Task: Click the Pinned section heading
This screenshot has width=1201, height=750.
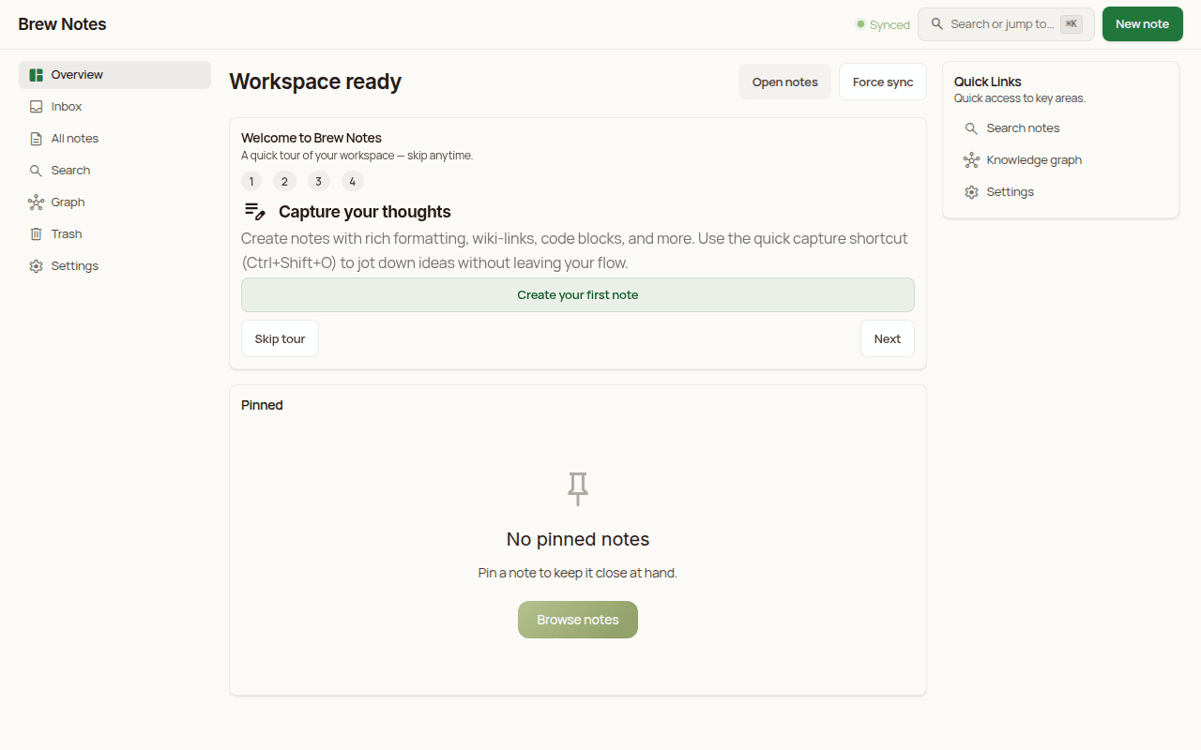Action: click(x=262, y=405)
